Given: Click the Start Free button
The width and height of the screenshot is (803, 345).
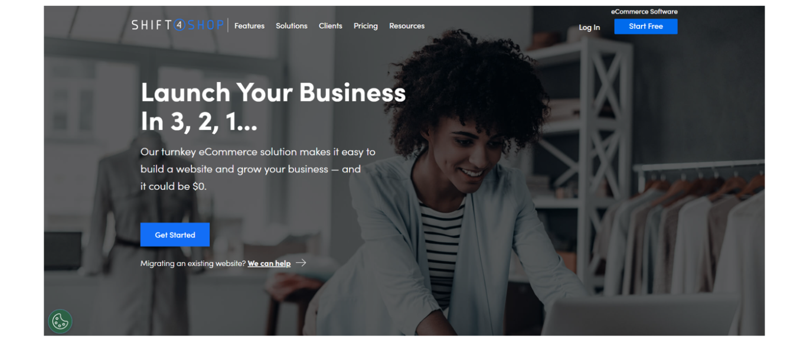Looking at the screenshot, I should pyautogui.click(x=646, y=26).
